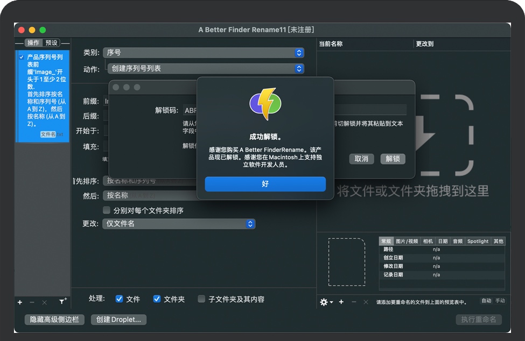Click the 成功解锁 dialog heading
The height and width of the screenshot is (341, 525).
point(265,137)
